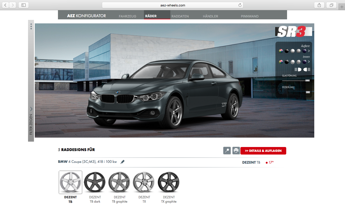Show more Innen colors via chevron
This screenshot has height=215, width=345.
(309, 62)
